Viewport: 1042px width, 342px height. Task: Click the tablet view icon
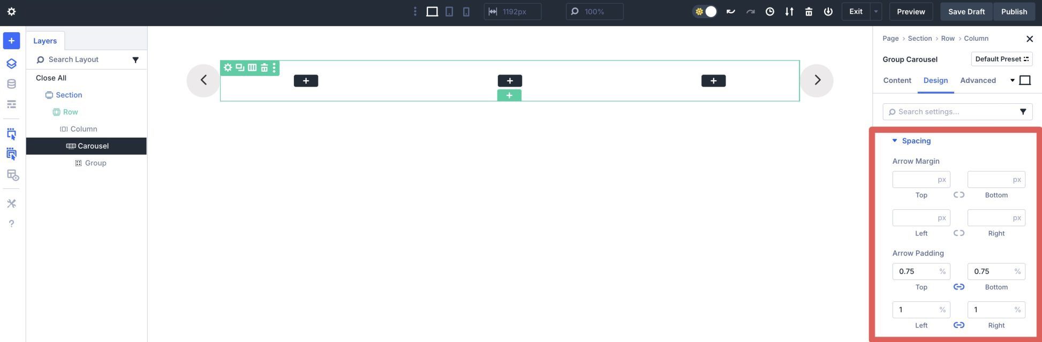[449, 12]
